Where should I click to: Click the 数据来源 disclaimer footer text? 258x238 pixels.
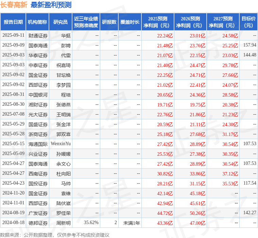(x=55, y=235)
